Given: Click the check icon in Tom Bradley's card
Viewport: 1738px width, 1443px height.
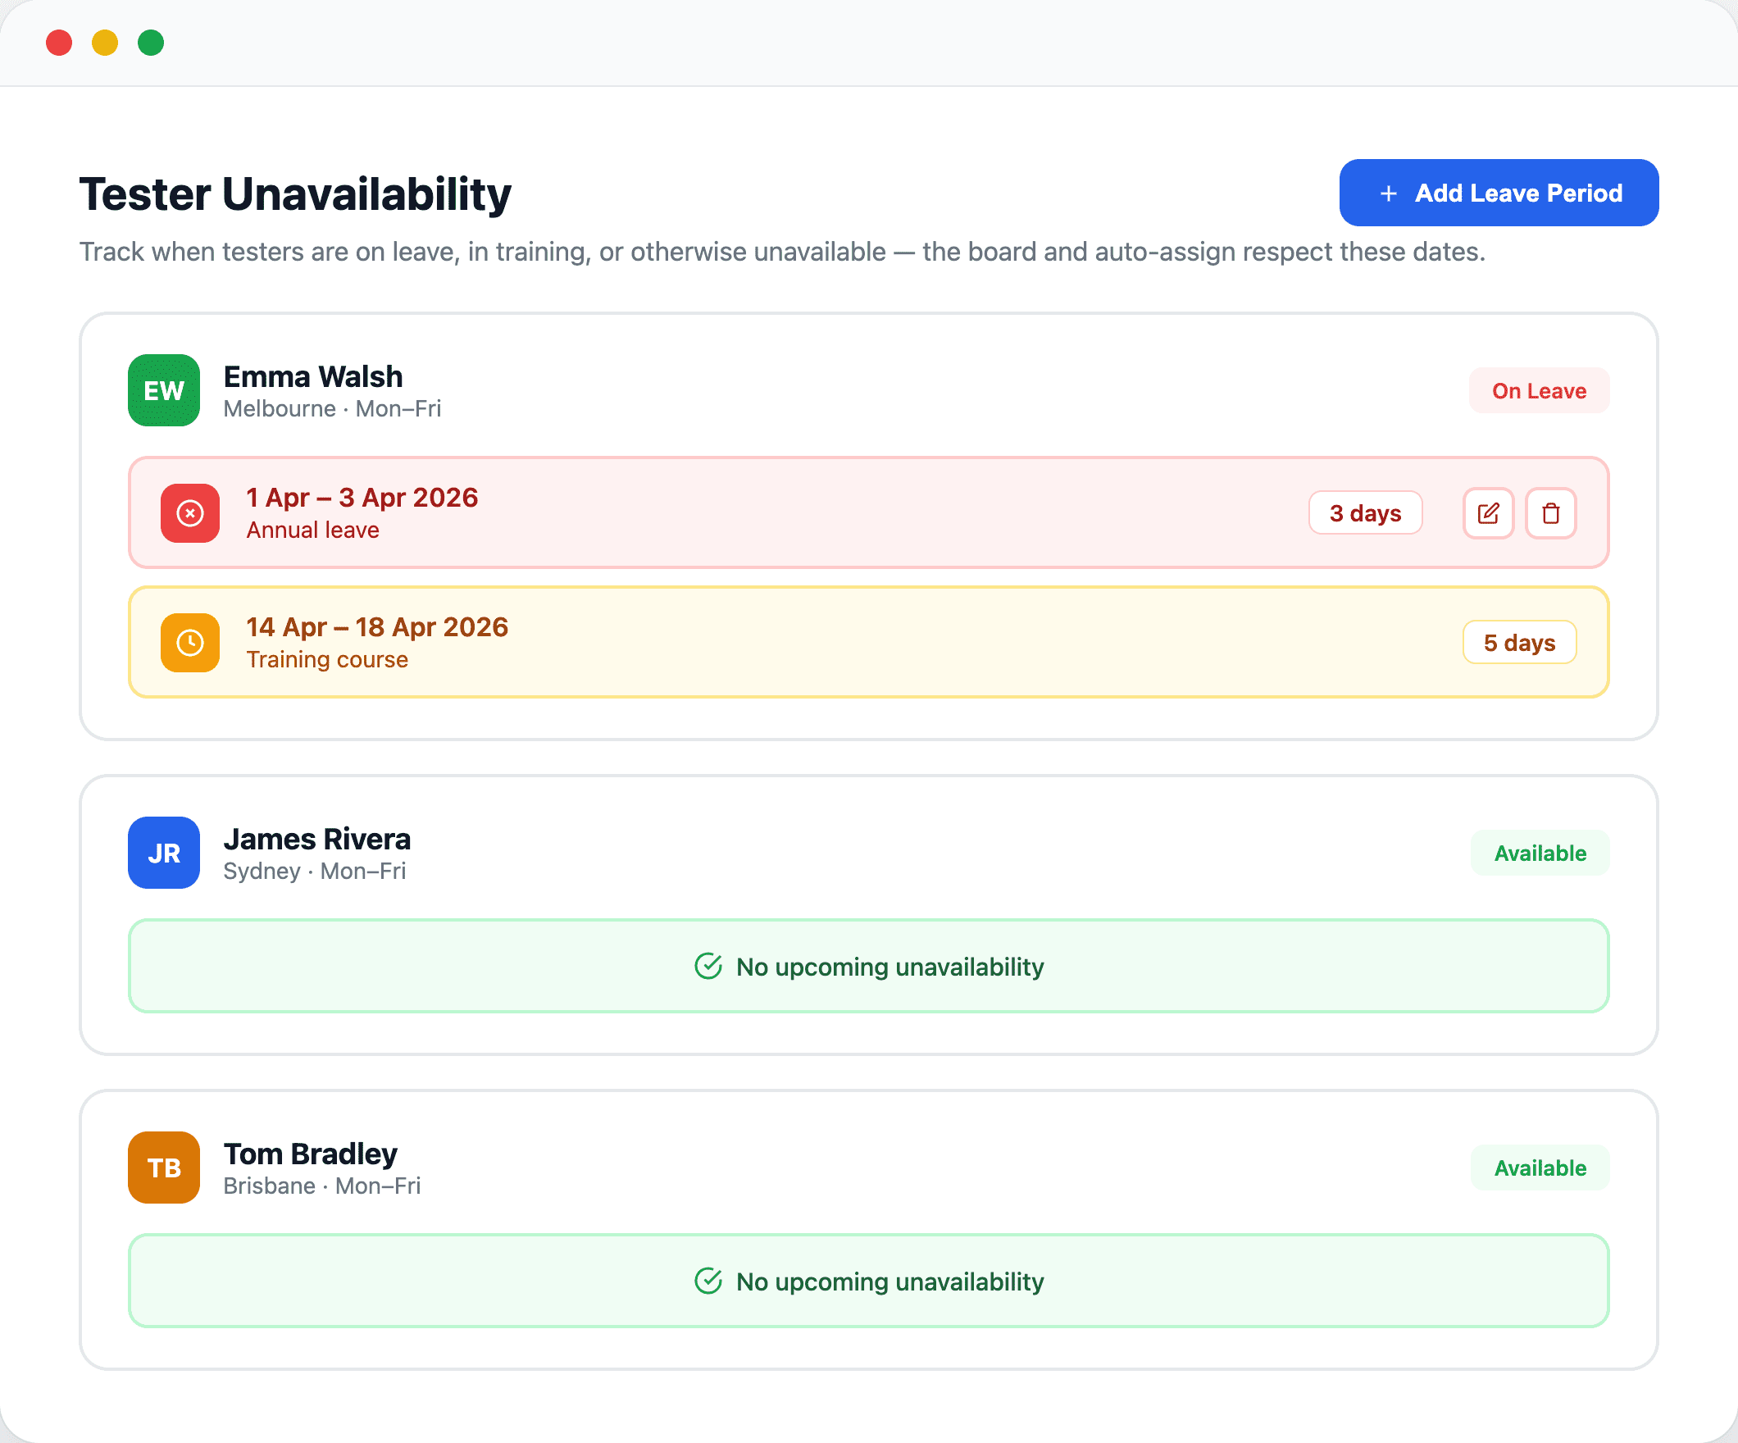Looking at the screenshot, I should (x=708, y=1281).
